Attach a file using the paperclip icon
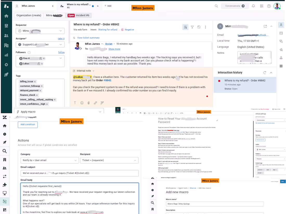 coord(89,103)
